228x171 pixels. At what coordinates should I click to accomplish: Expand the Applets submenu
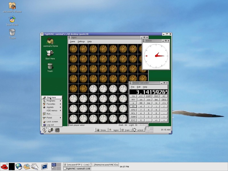[51, 107]
